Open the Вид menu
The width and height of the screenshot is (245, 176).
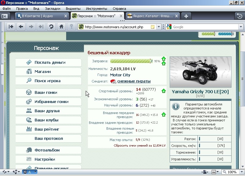point(36,9)
